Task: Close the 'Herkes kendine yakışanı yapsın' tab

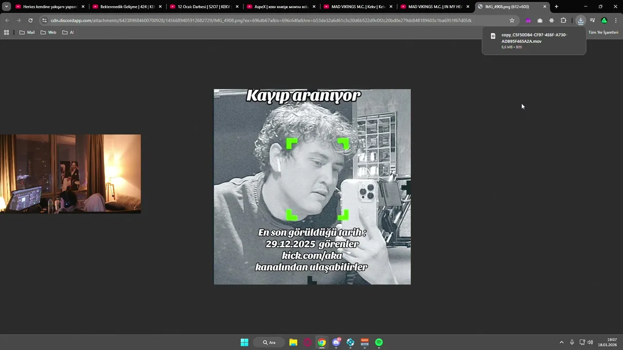Action: pos(83,7)
